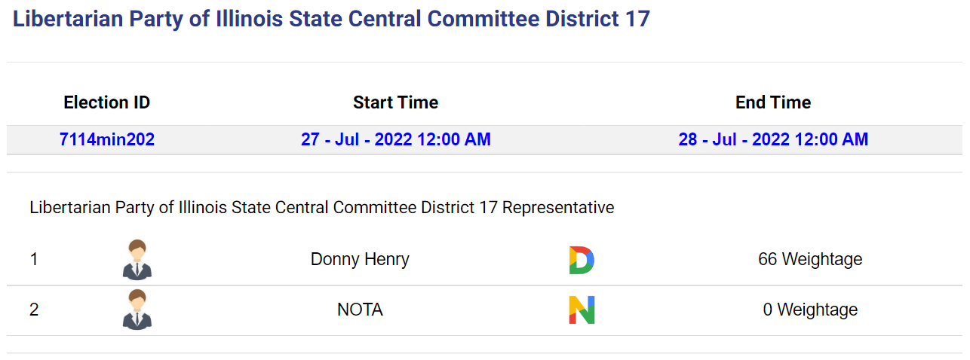The image size is (970, 360).
Task: Click the page title District 17 heading
Action: point(331,20)
